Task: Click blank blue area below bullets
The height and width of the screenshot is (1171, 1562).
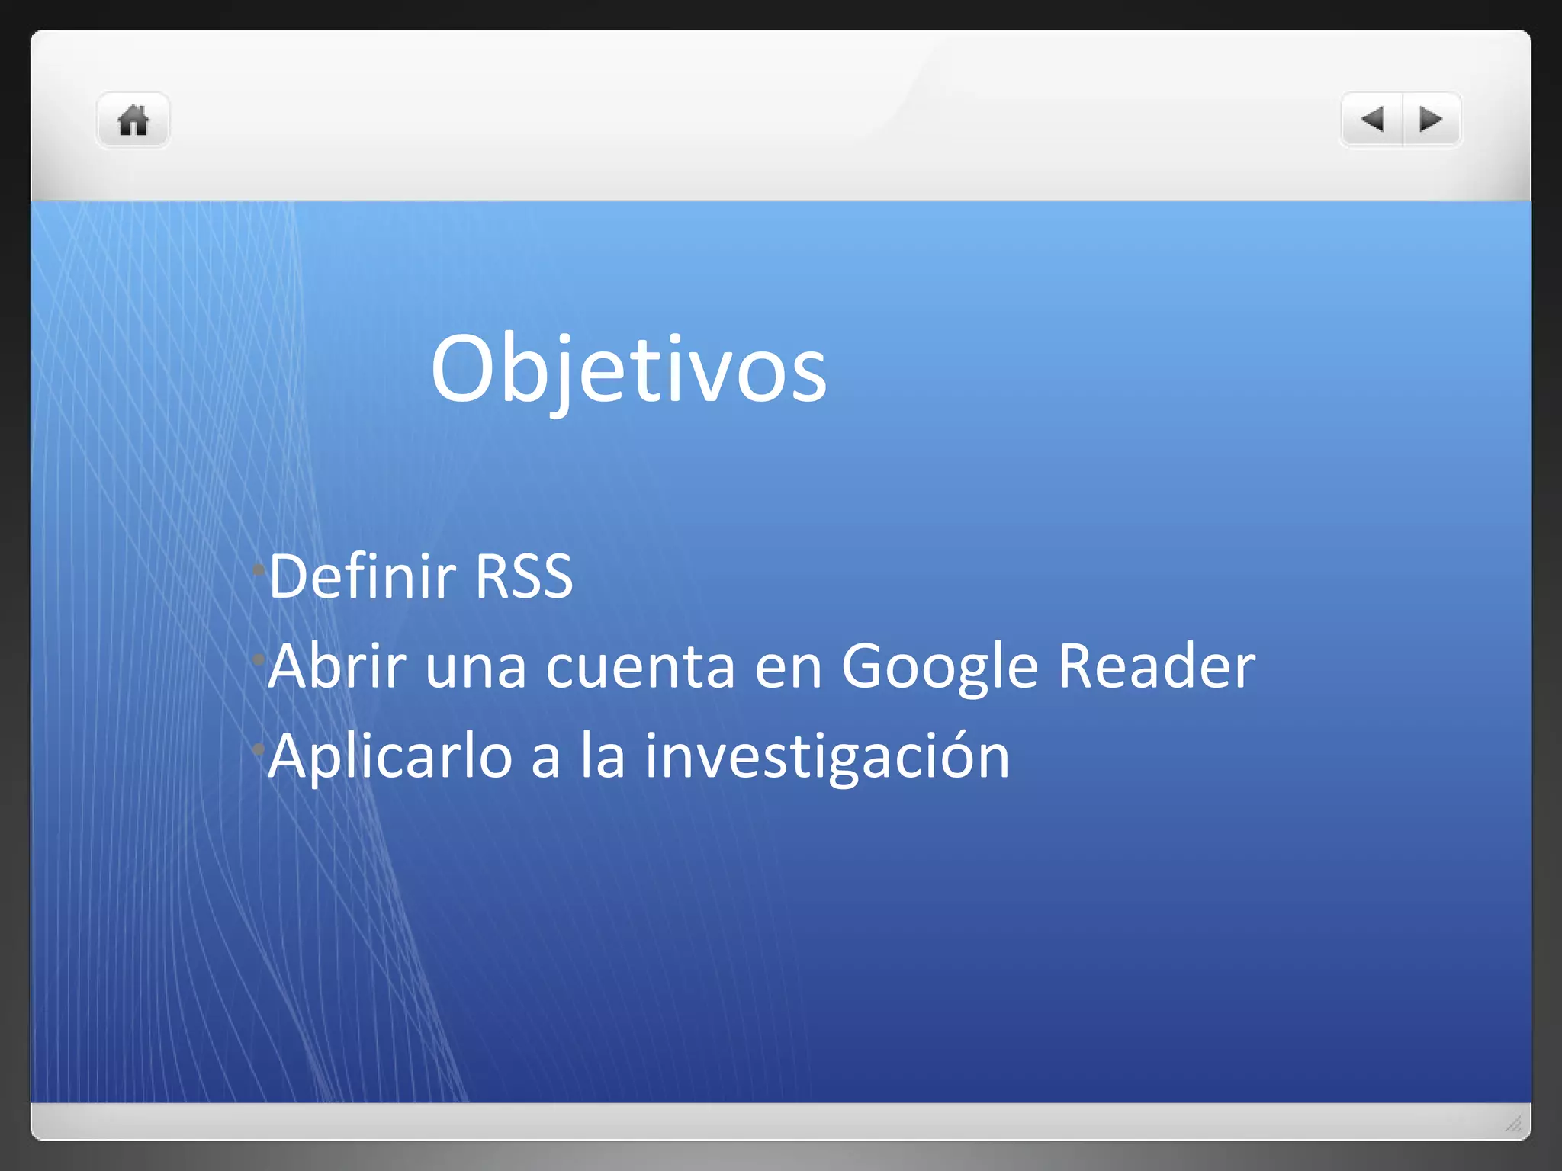Action: 839,953
